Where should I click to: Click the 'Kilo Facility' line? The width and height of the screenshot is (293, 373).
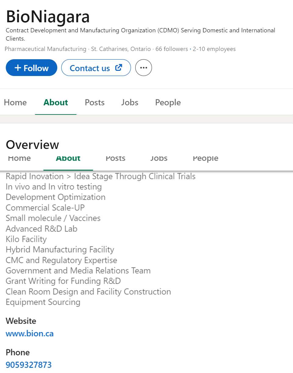click(26, 239)
